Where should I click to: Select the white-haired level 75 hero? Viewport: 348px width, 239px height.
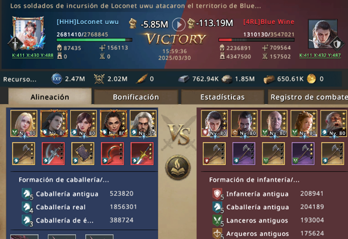click(143, 124)
